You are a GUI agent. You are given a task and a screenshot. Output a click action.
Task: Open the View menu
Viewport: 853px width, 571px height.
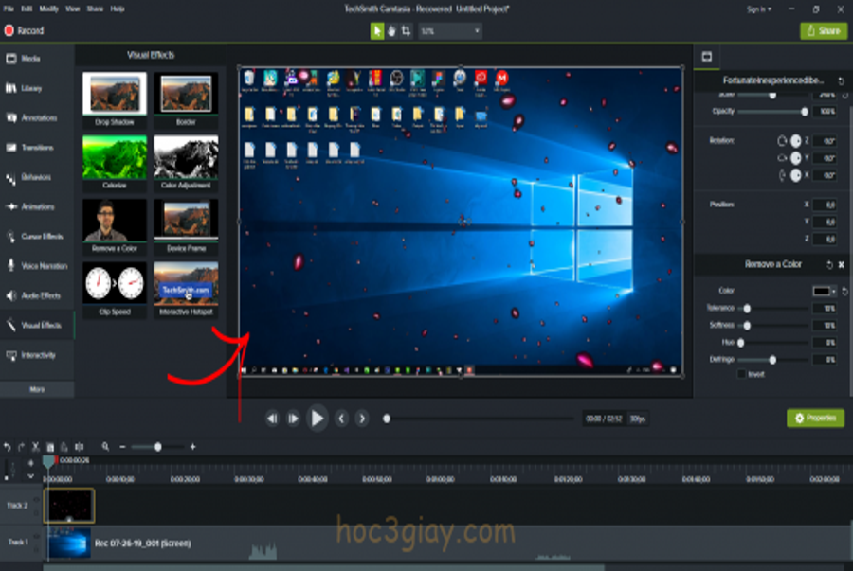pos(72,9)
